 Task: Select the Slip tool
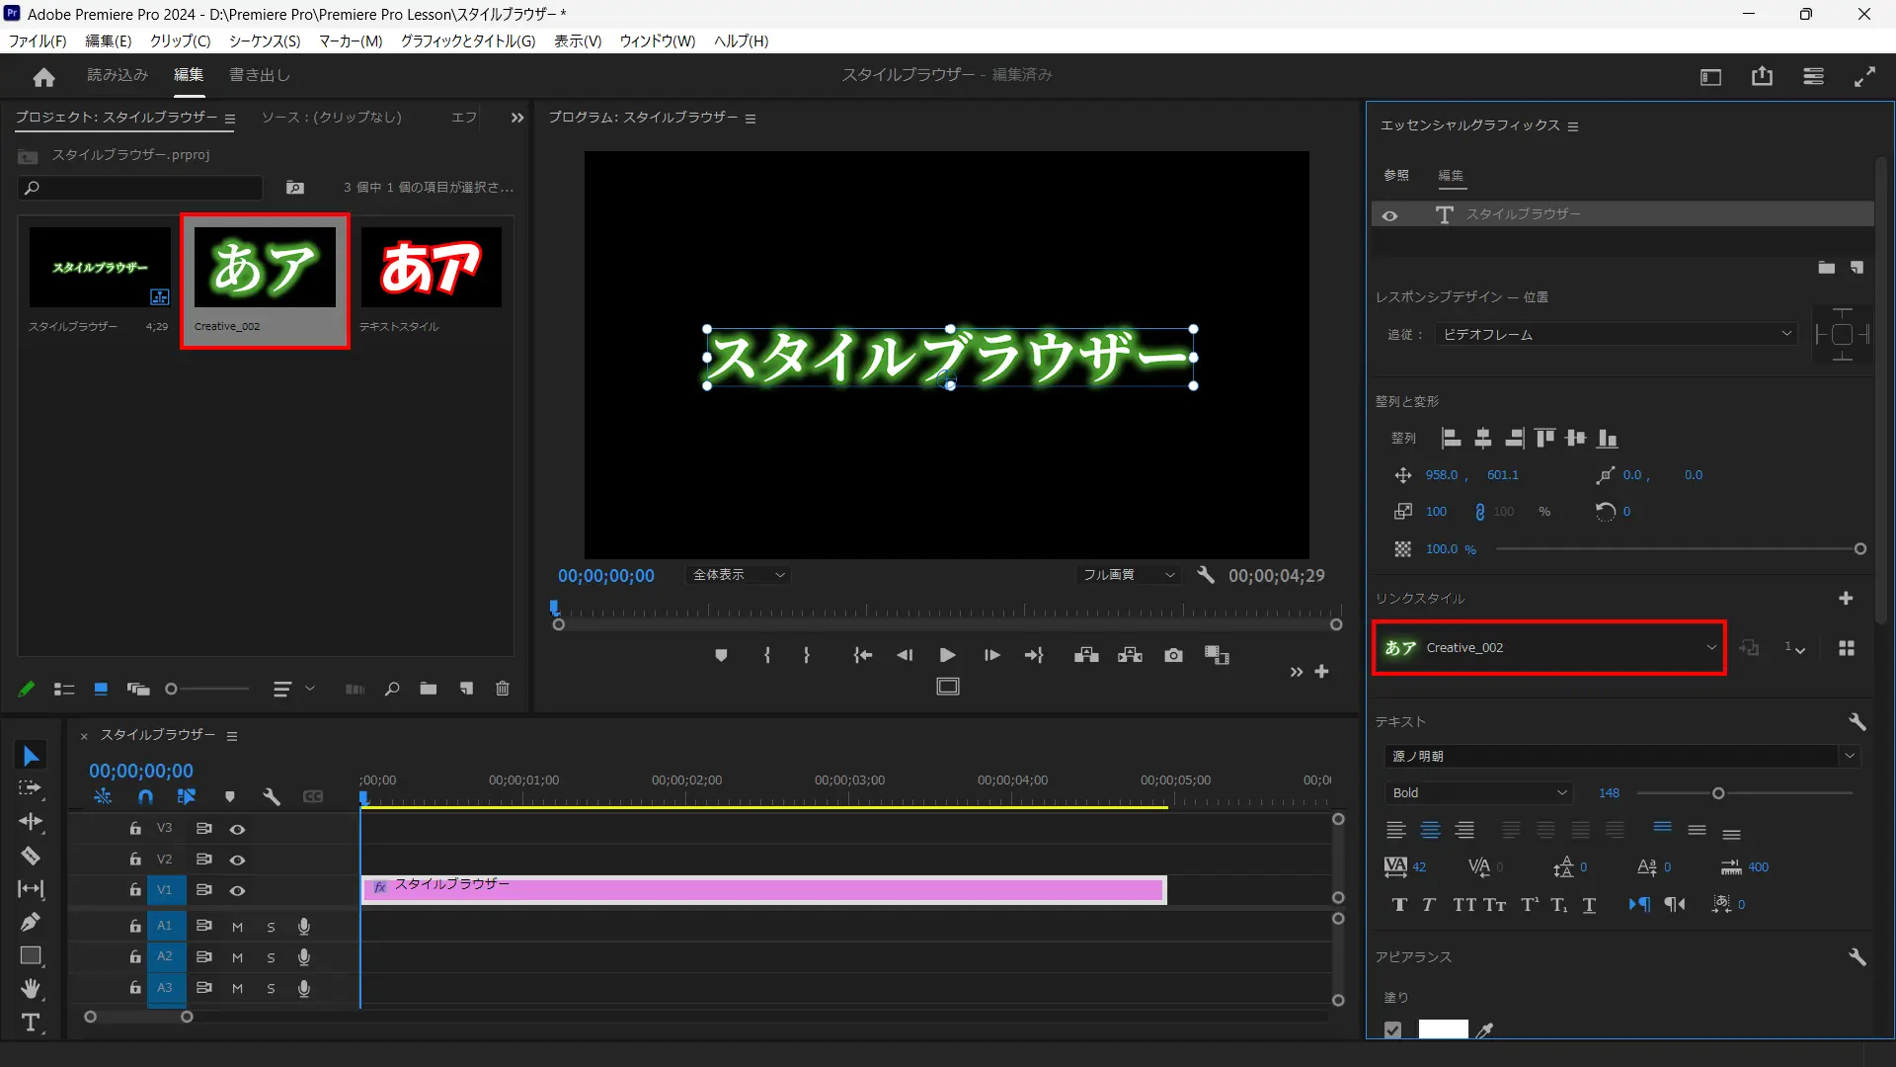[31, 889]
